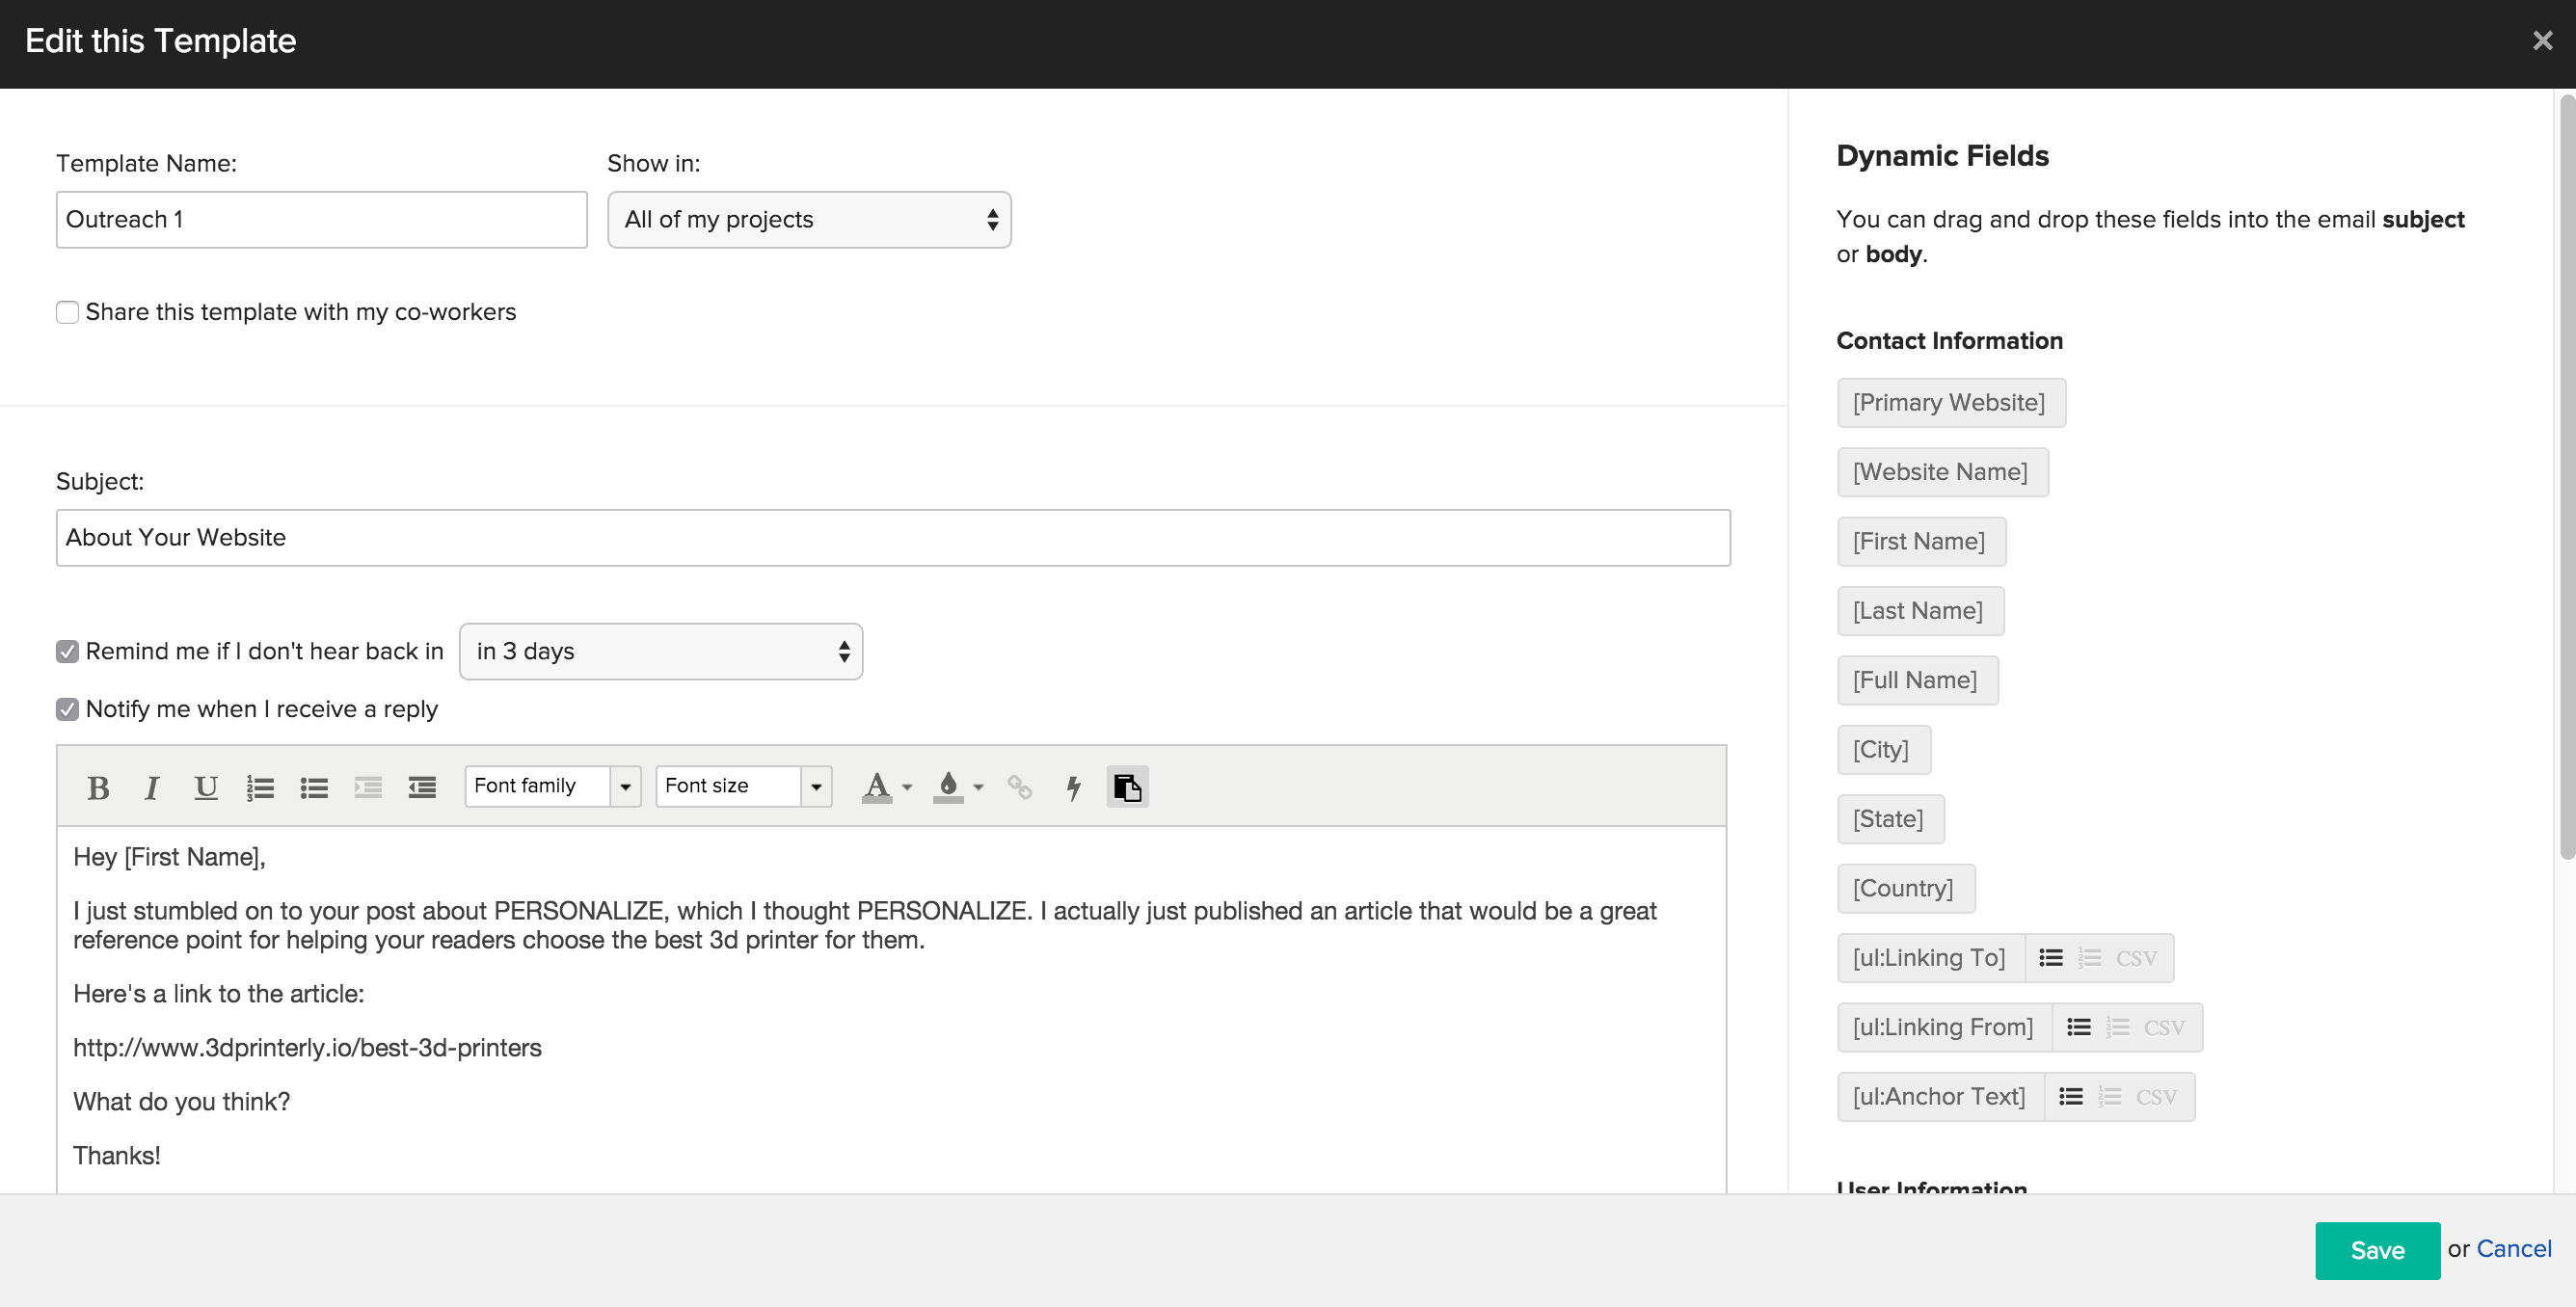The width and height of the screenshot is (2576, 1307).
Task: Choose CSV format for ul:Linking To
Action: point(2135,958)
